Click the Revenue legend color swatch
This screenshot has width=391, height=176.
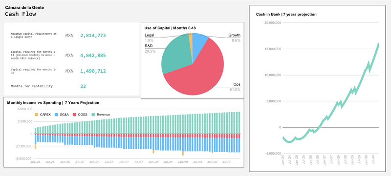coord(93,115)
